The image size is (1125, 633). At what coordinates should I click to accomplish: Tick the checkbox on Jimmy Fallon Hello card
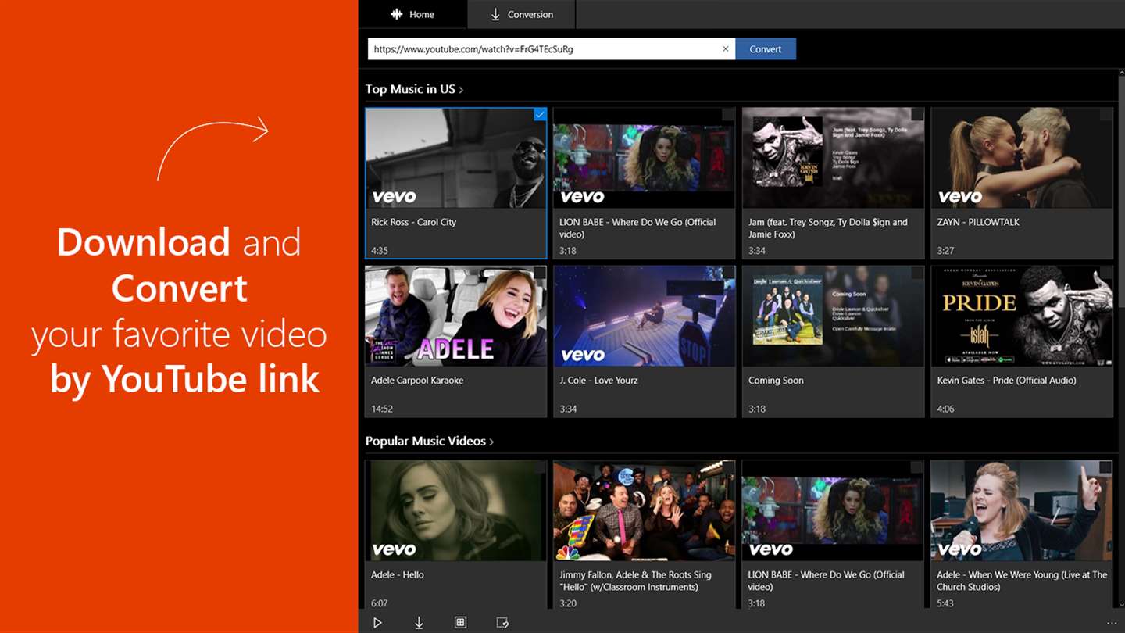coord(728,467)
